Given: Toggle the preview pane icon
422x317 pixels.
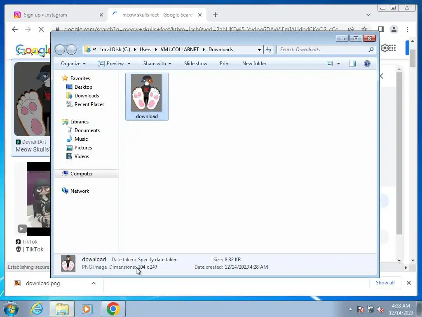Looking at the screenshot, I should pyautogui.click(x=352, y=64).
